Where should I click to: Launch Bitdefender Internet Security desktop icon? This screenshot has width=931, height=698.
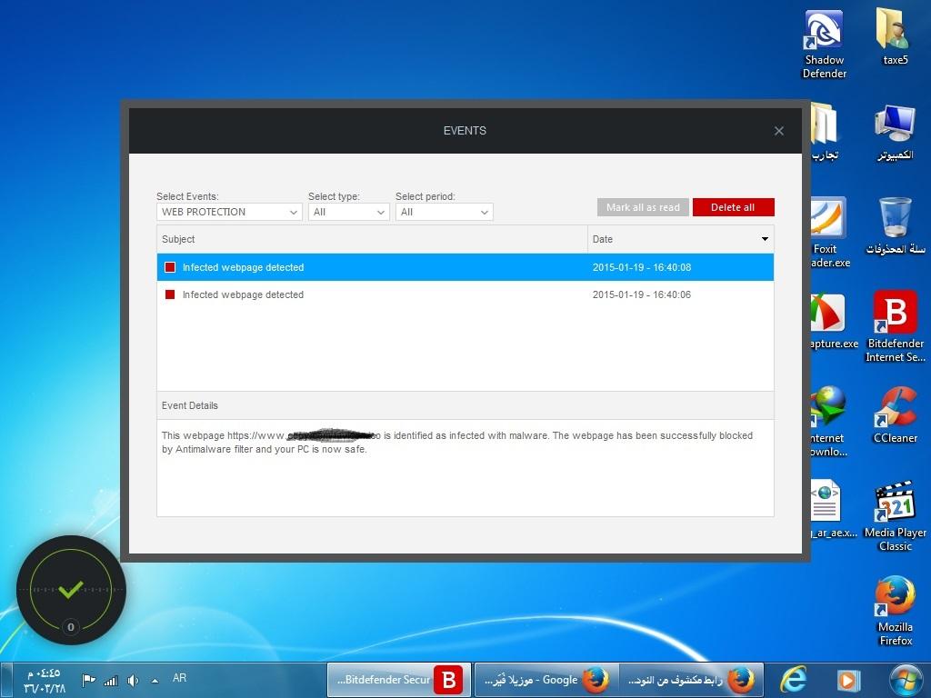pyautogui.click(x=895, y=327)
